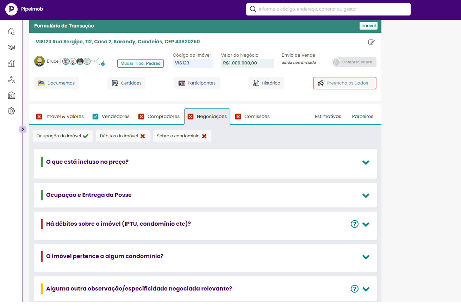Click help icon for outra observação section
The width and height of the screenshot is (461, 306).
point(355,289)
